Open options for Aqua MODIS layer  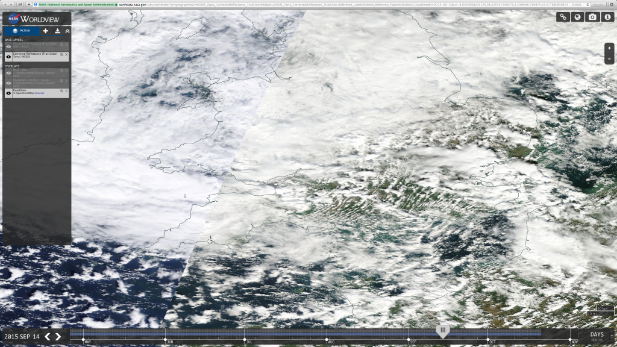point(62,45)
